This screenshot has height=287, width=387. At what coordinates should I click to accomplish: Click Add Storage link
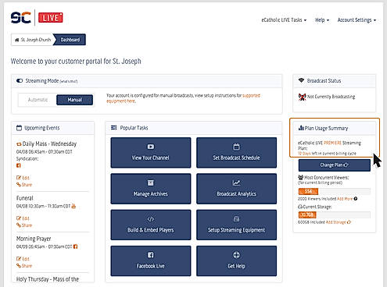tap(339, 222)
